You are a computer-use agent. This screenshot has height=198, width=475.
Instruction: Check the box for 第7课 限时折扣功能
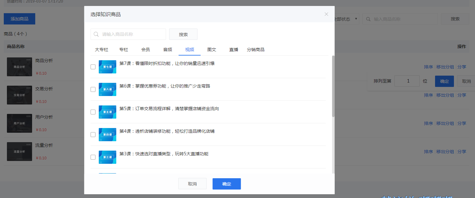(93, 67)
